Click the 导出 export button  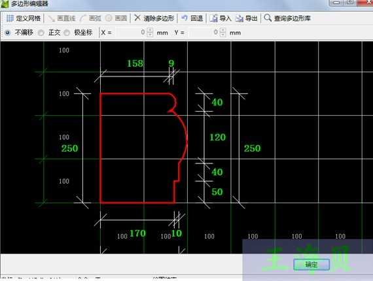point(247,18)
